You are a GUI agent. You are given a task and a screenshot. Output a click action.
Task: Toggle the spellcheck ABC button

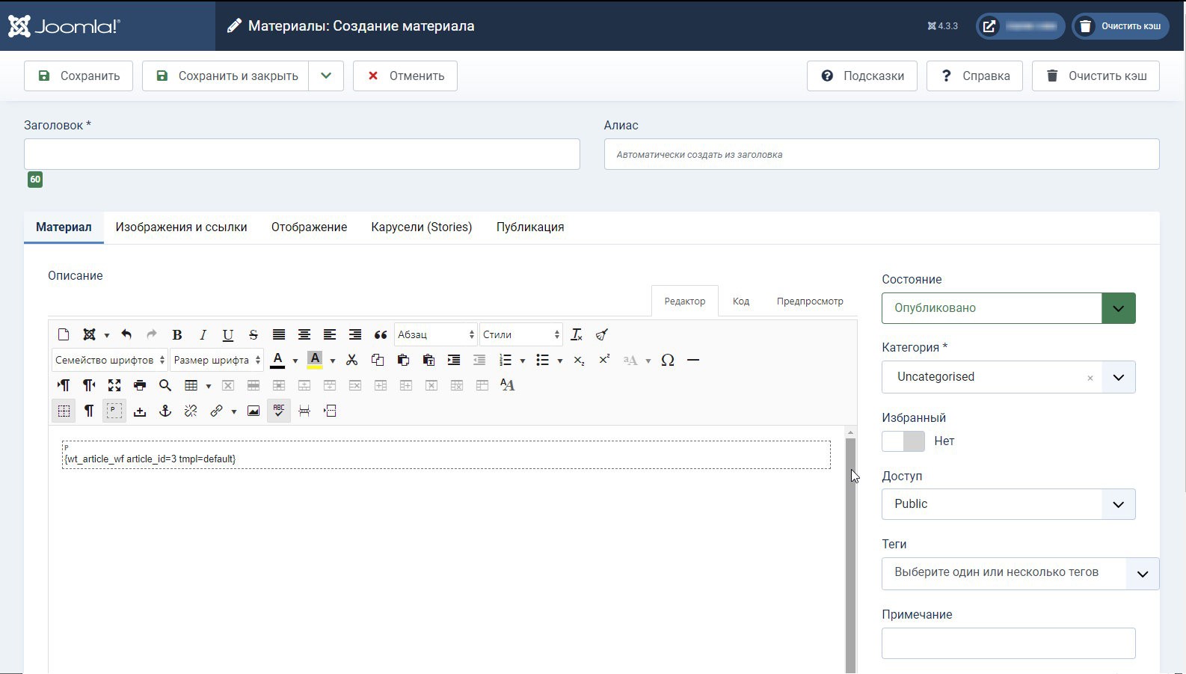click(279, 411)
